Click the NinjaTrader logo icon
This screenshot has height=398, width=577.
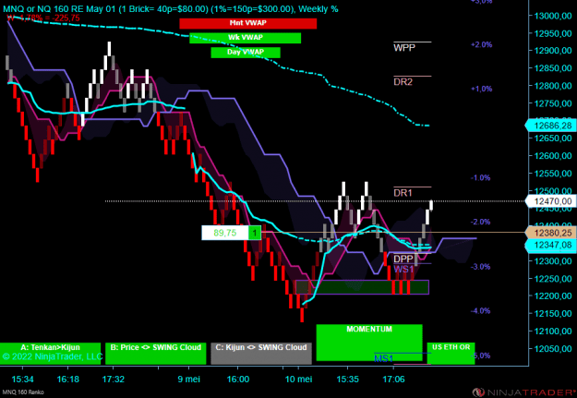478,392
